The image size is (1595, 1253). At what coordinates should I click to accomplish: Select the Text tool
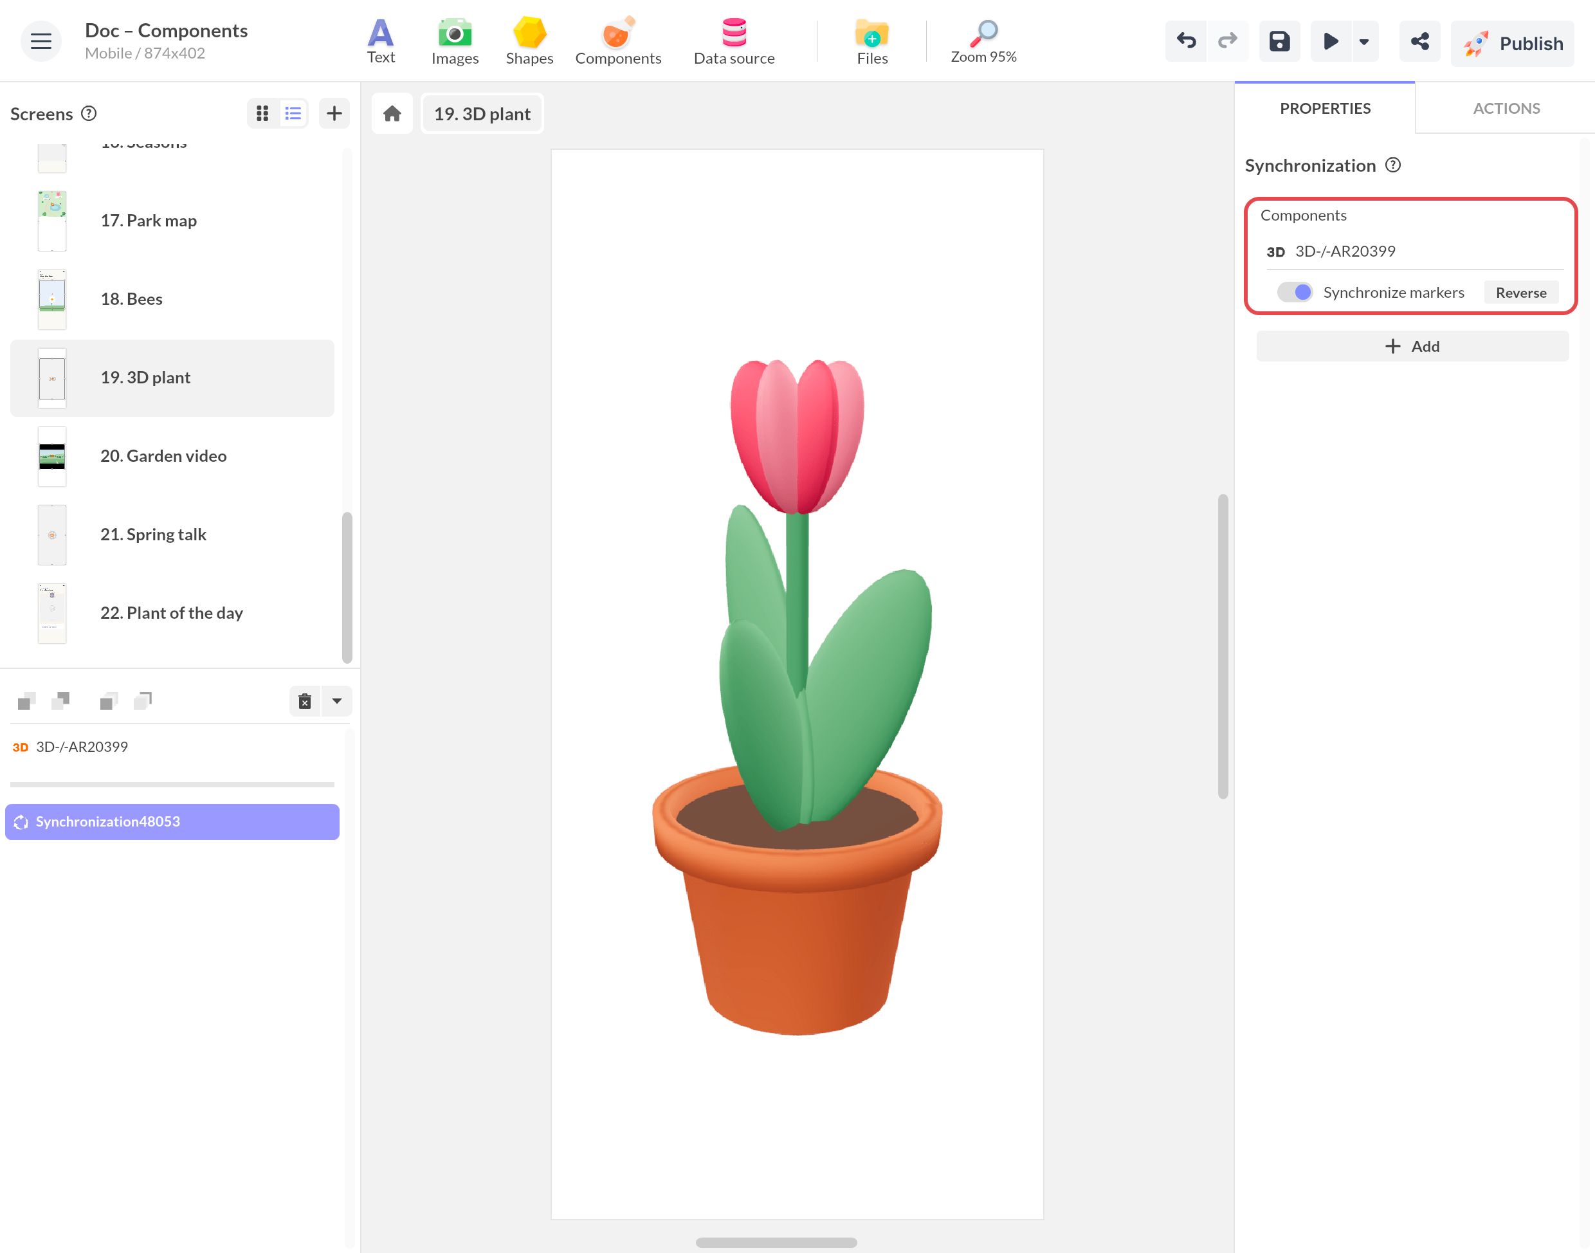tap(381, 42)
